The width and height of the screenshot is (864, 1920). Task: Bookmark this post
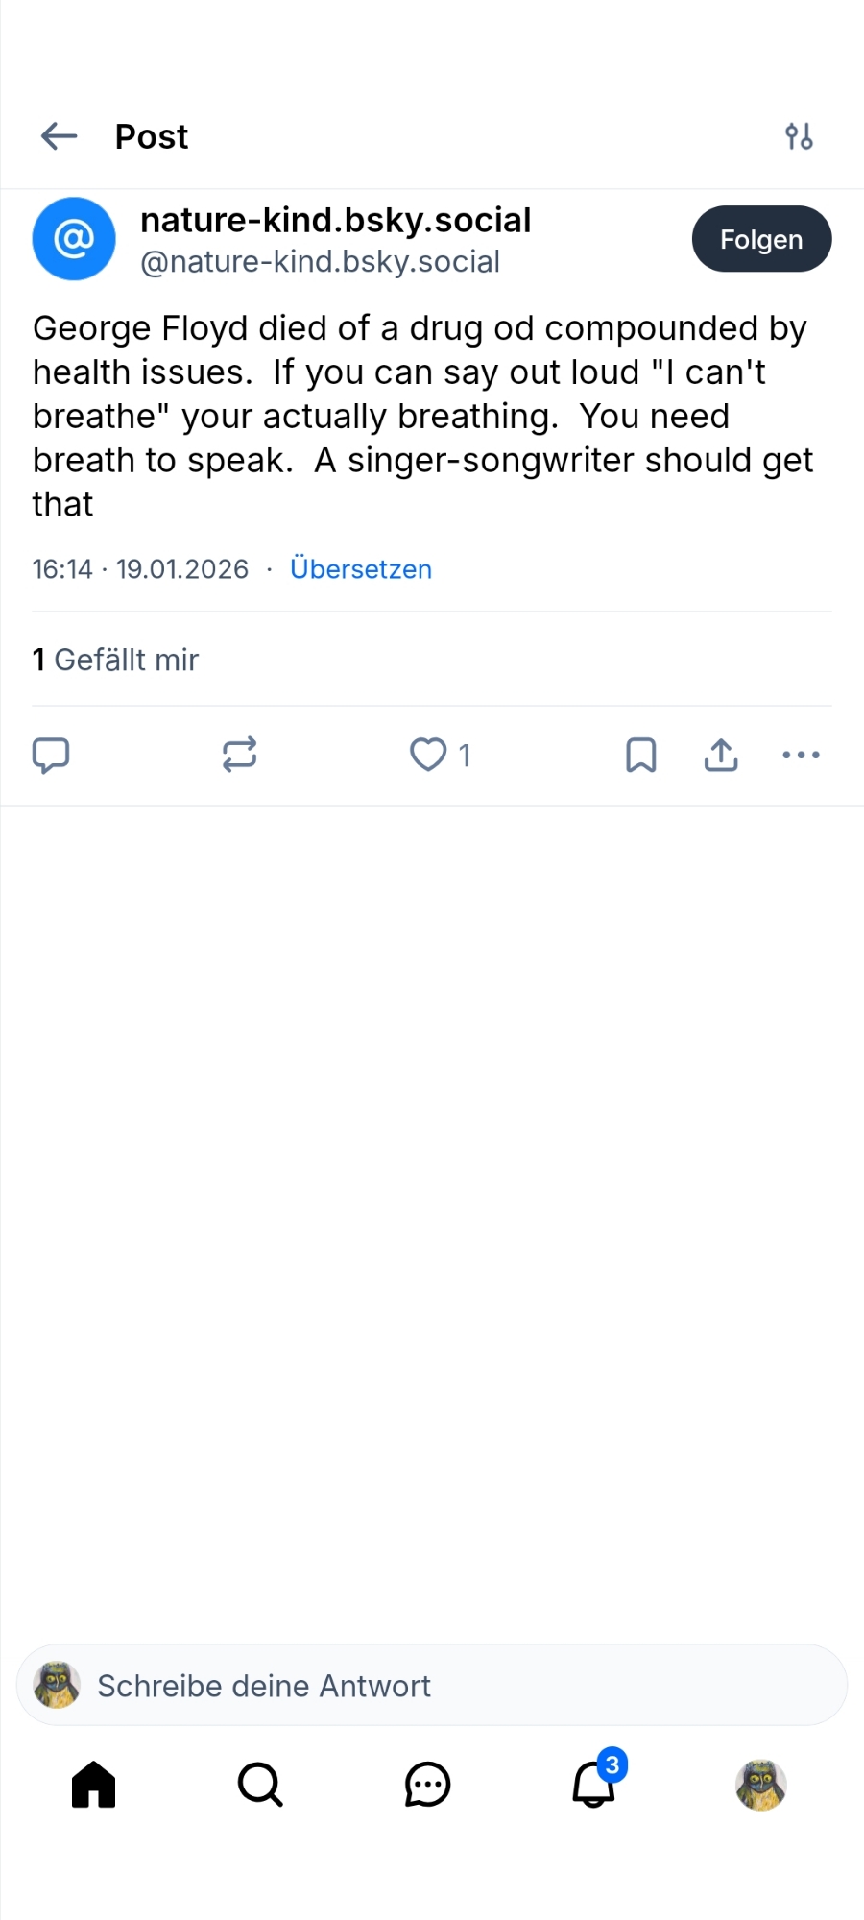pos(640,756)
